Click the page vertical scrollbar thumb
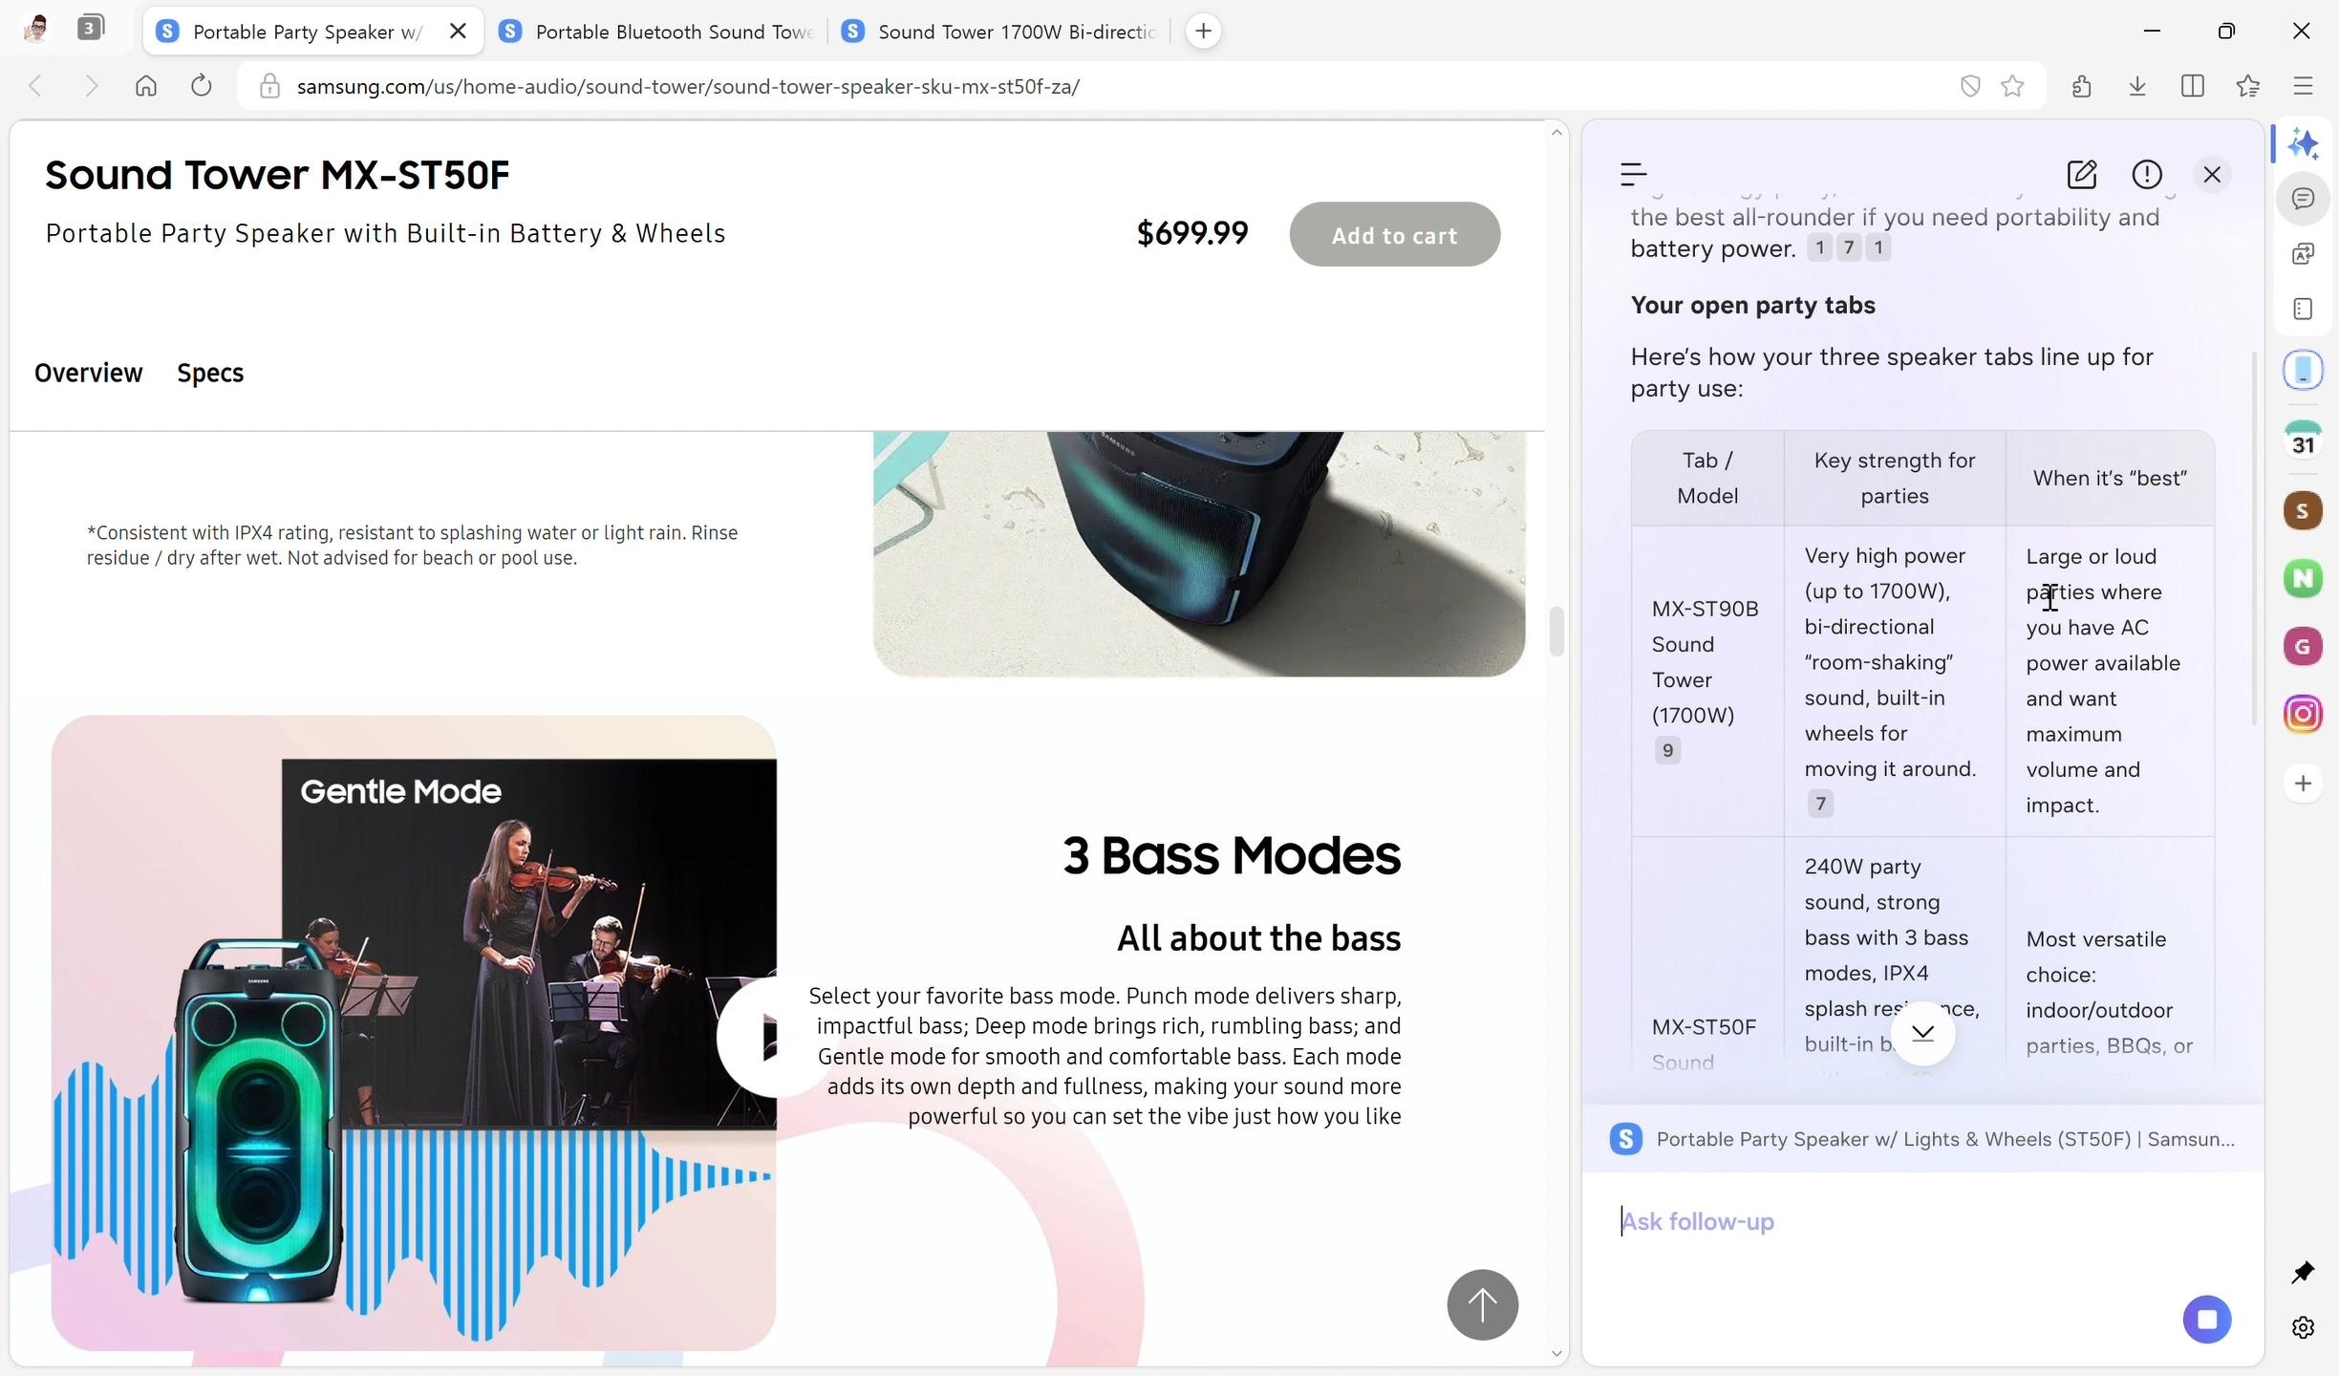Image resolution: width=2339 pixels, height=1376 pixels. [x=1556, y=631]
